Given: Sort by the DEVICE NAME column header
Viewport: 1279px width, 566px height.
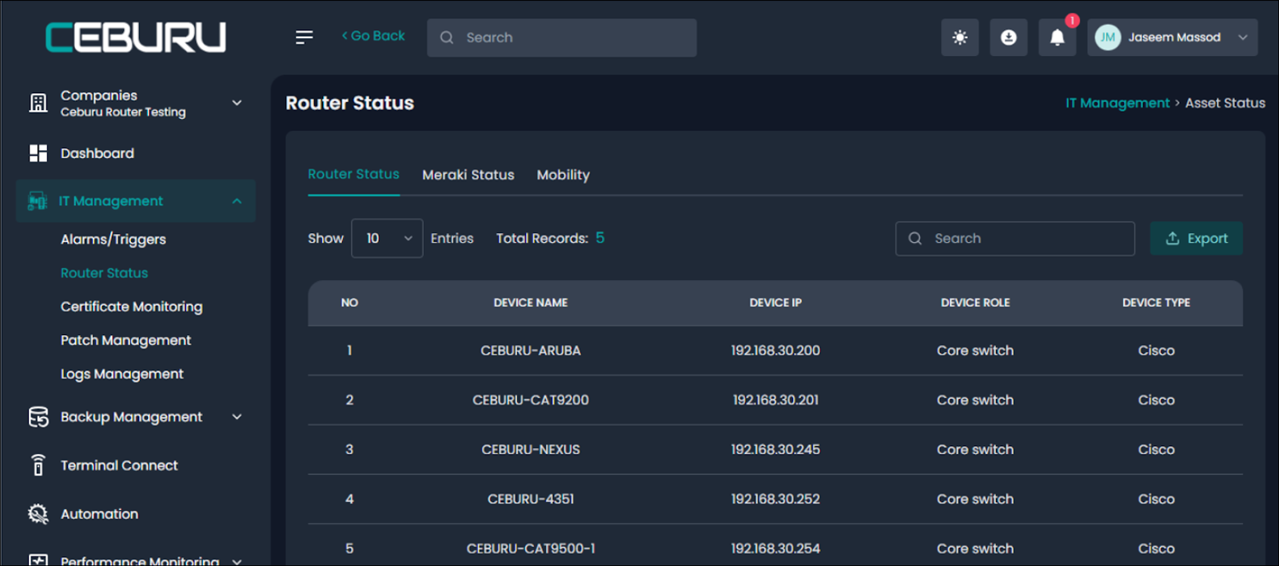Looking at the screenshot, I should pos(531,303).
